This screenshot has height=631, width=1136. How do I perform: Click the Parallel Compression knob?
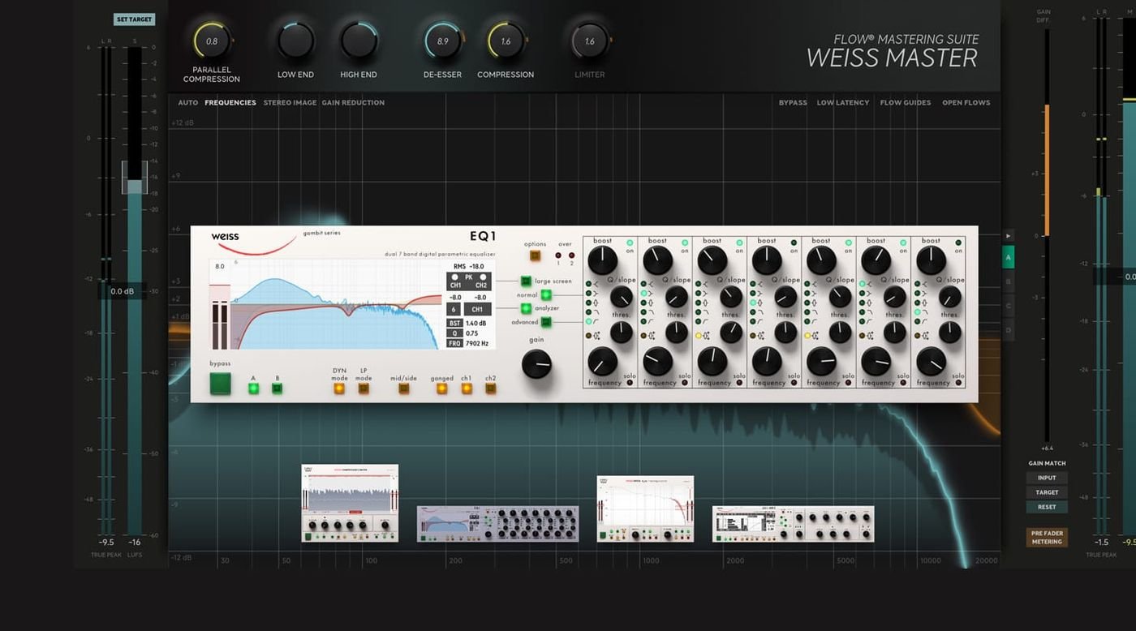coord(212,41)
